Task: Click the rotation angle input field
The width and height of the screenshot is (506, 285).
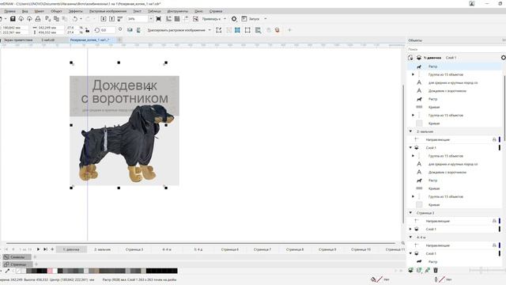Action: (x=108, y=30)
